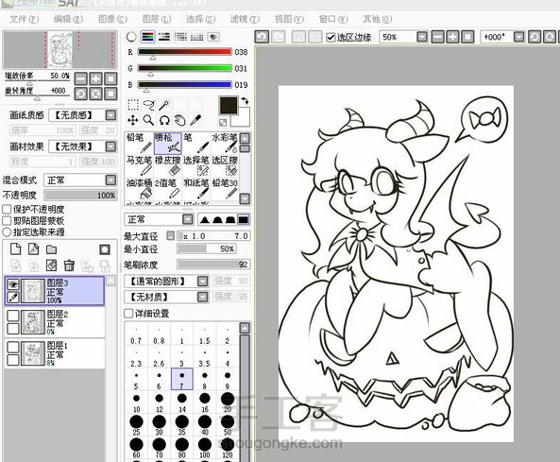The image size is (560, 462).
Task: Enable preserve opacity (保护不透明度)
Action: point(7,209)
